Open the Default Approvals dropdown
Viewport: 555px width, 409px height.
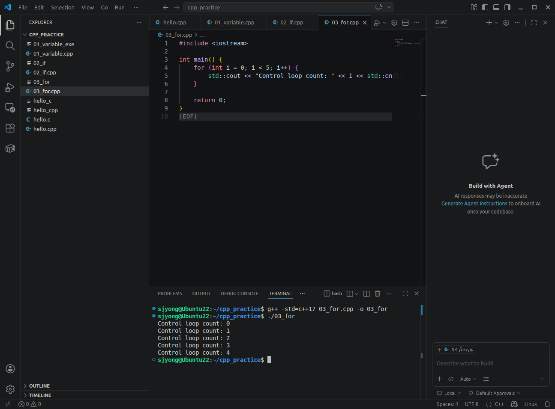click(x=494, y=393)
